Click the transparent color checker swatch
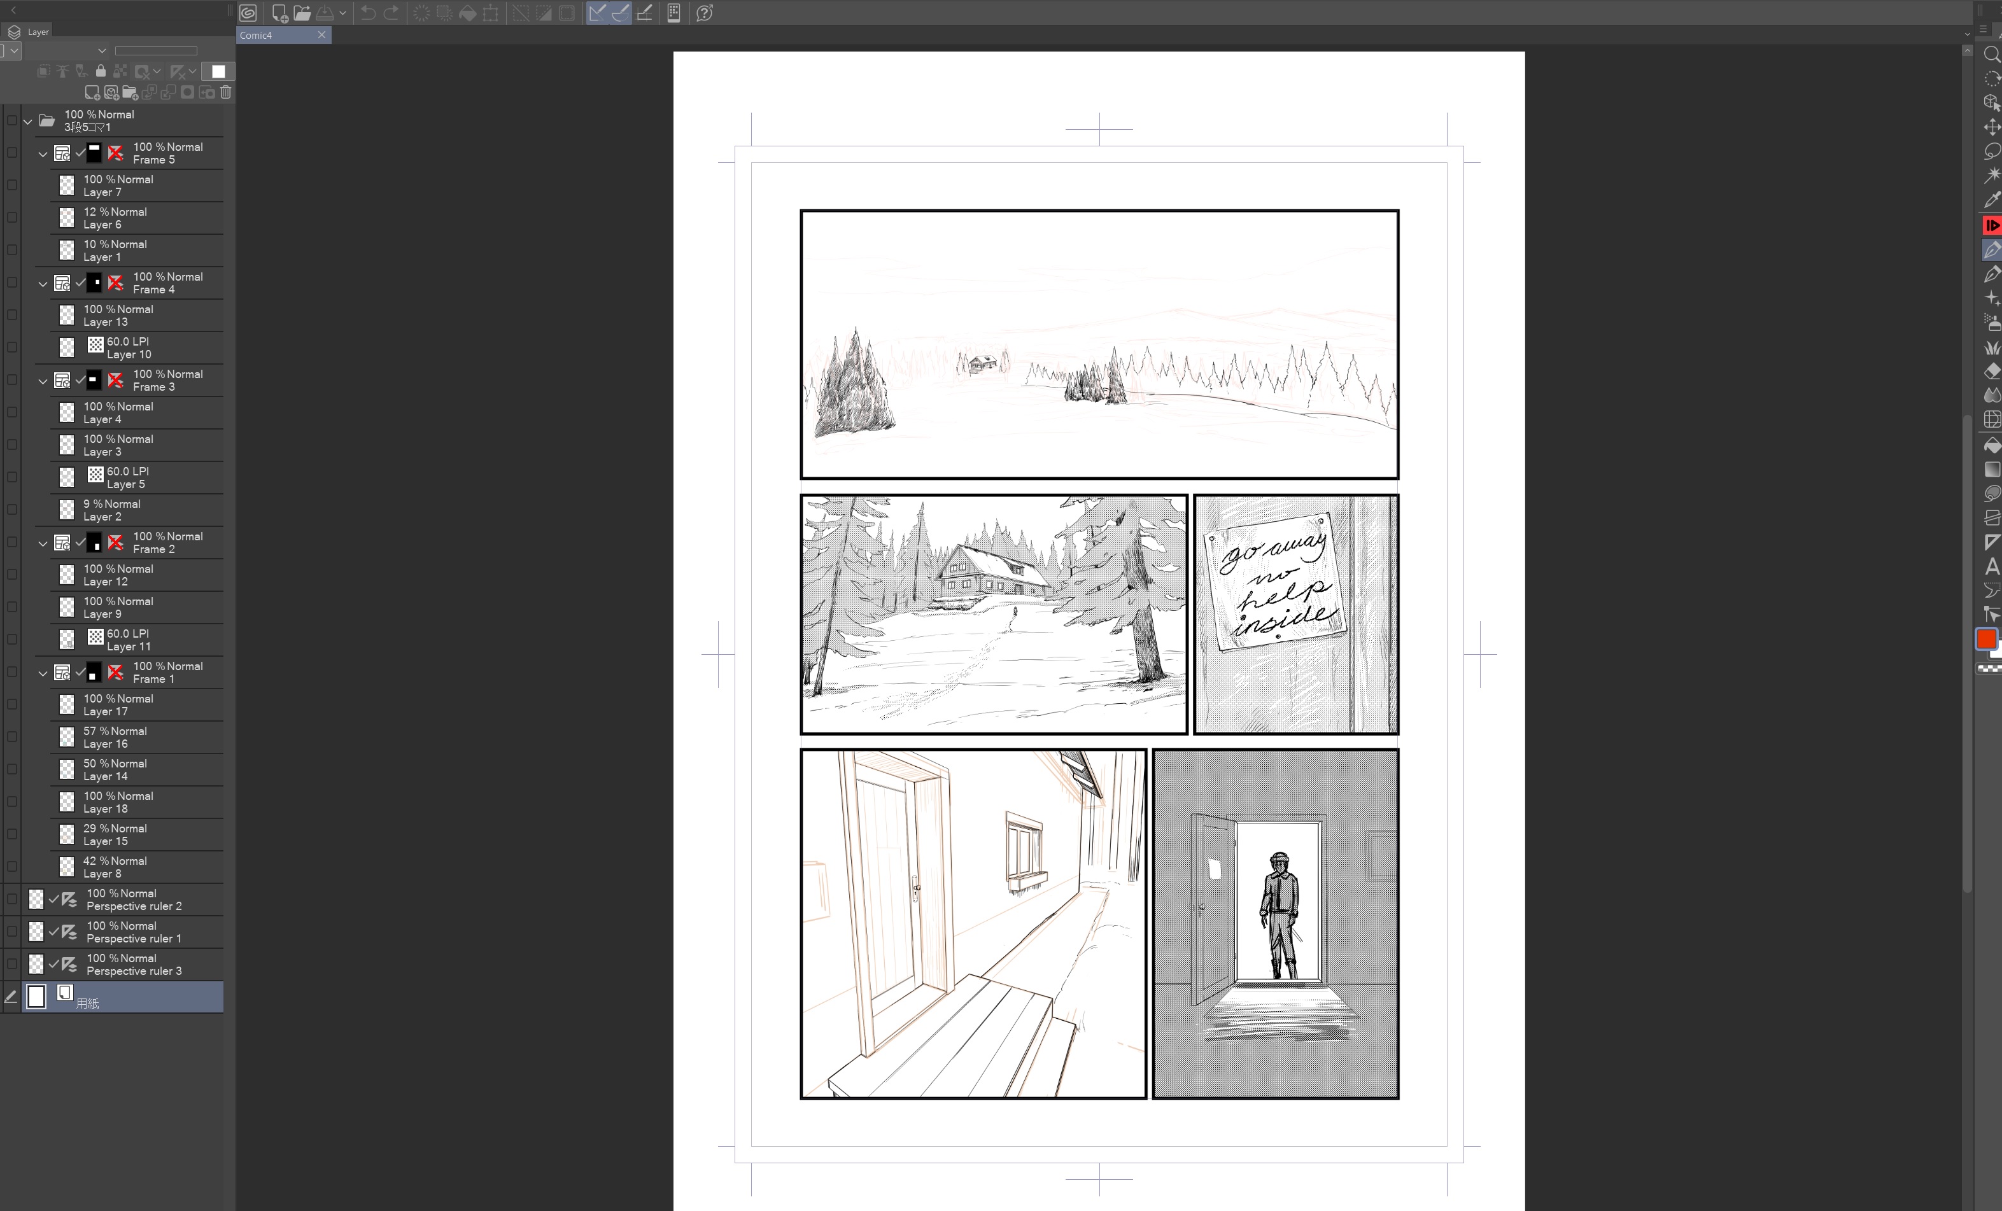 pos(1989,669)
